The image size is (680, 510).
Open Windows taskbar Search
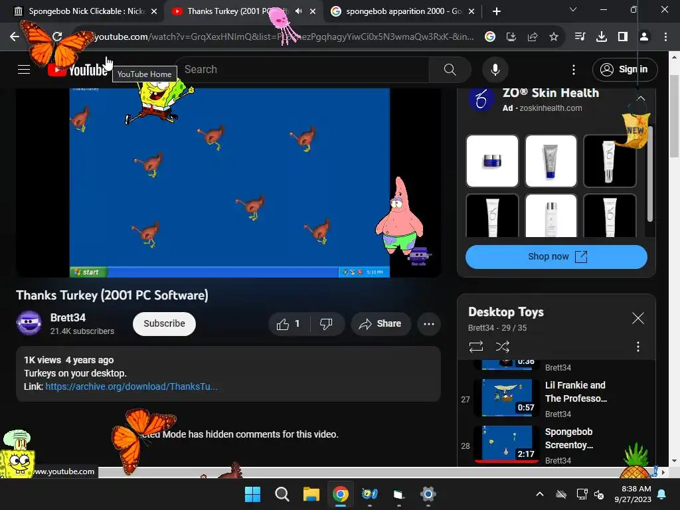pyautogui.click(x=282, y=494)
